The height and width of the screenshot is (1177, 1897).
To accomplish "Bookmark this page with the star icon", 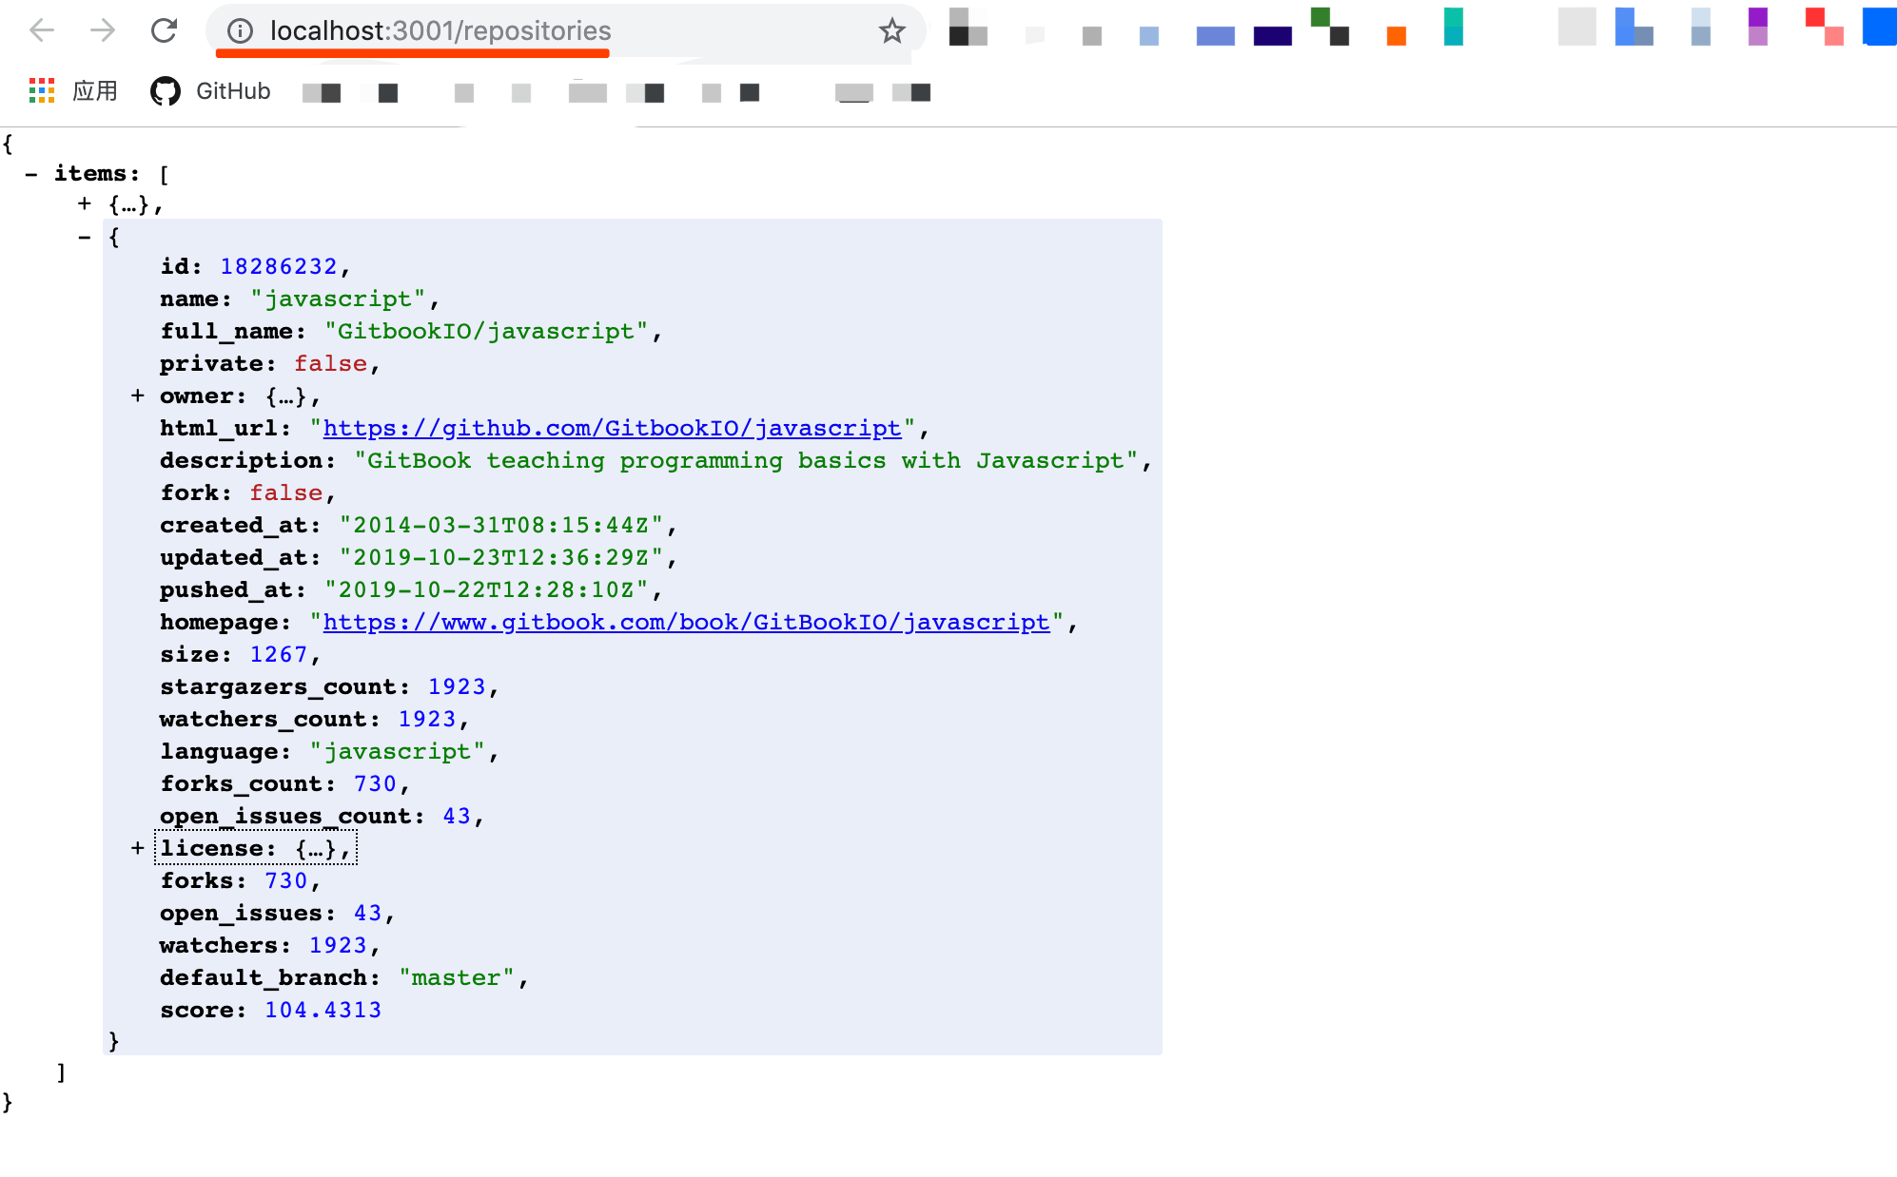I will (891, 31).
